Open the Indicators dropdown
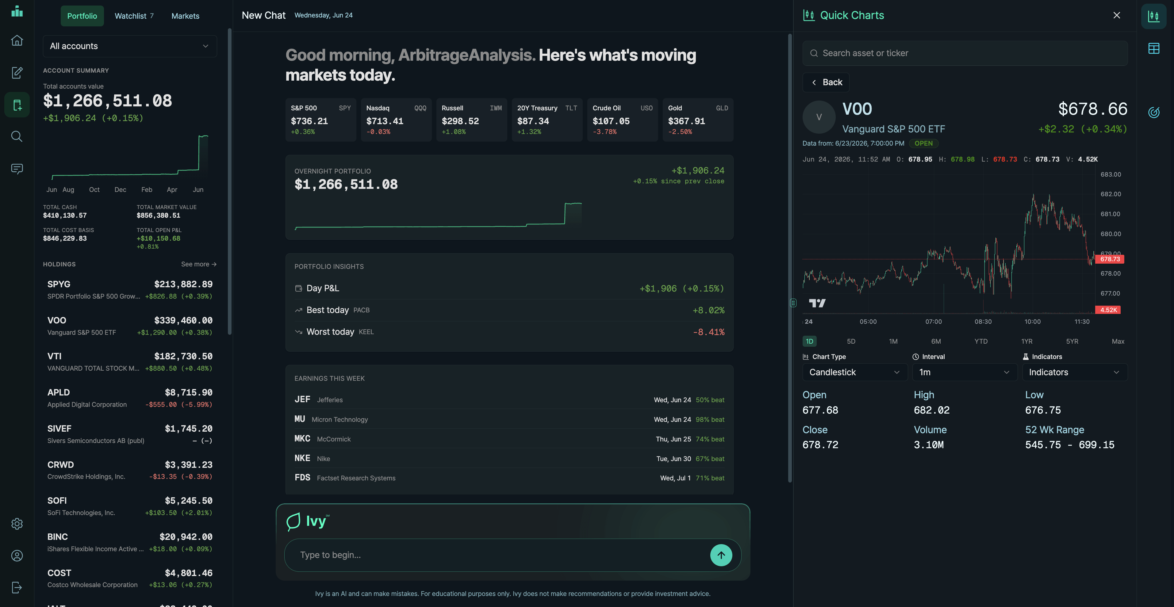Viewport: 1174px width, 607px height. tap(1075, 372)
